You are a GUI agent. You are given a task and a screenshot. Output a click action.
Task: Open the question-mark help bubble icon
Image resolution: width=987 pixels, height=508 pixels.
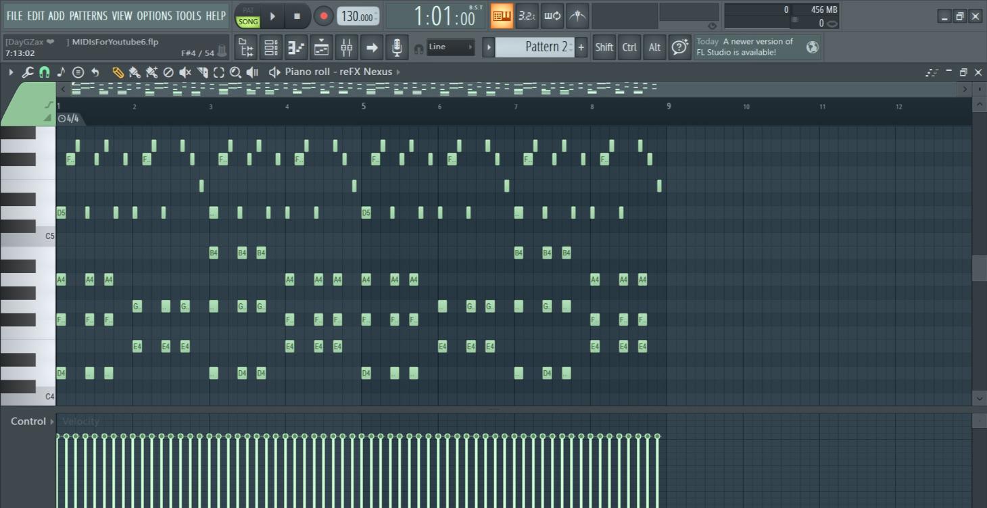point(679,47)
